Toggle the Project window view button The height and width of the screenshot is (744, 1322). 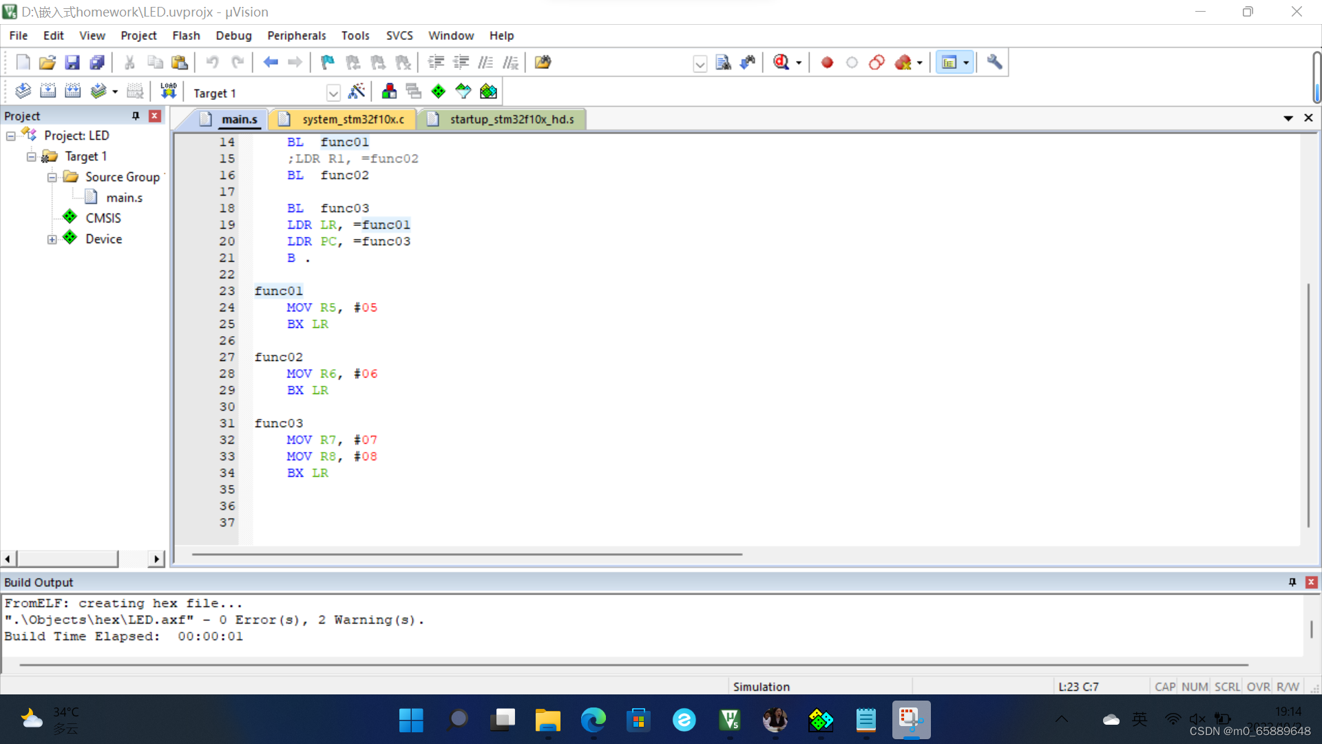(949, 63)
